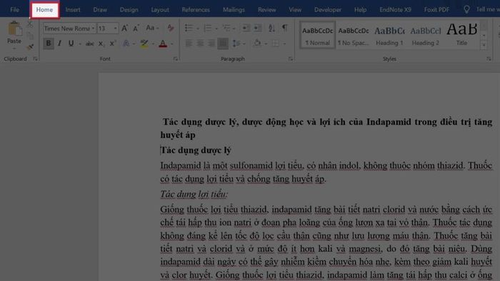
Task: Toggle Italic formatting button
Action: point(59,44)
